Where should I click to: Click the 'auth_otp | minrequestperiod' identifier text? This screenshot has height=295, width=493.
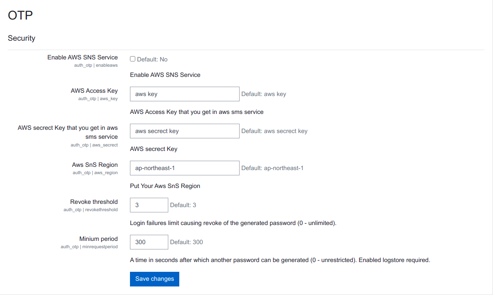[x=89, y=247]
